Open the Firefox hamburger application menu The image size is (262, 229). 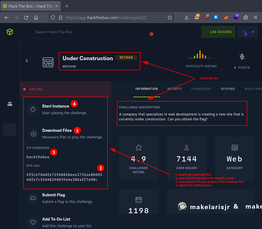(255, 17)
